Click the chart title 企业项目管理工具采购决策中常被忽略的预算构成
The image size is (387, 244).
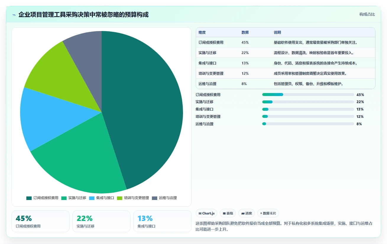point(83,14)
